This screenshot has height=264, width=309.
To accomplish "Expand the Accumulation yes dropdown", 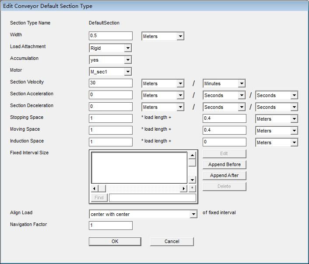I will click(x=110, y=60).
